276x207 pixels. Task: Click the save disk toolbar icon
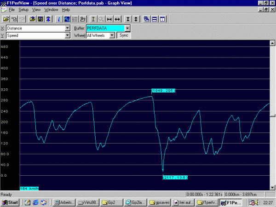(40, 19)
